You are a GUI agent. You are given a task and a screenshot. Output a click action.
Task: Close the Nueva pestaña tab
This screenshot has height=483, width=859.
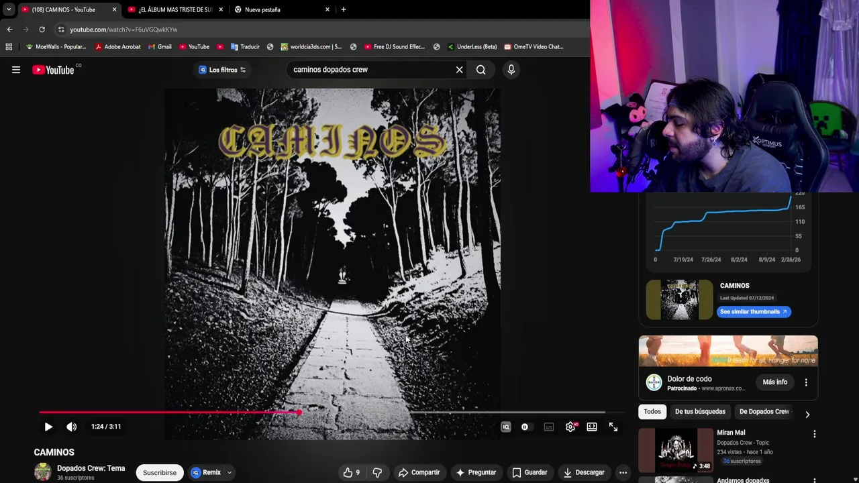[327, 9]
